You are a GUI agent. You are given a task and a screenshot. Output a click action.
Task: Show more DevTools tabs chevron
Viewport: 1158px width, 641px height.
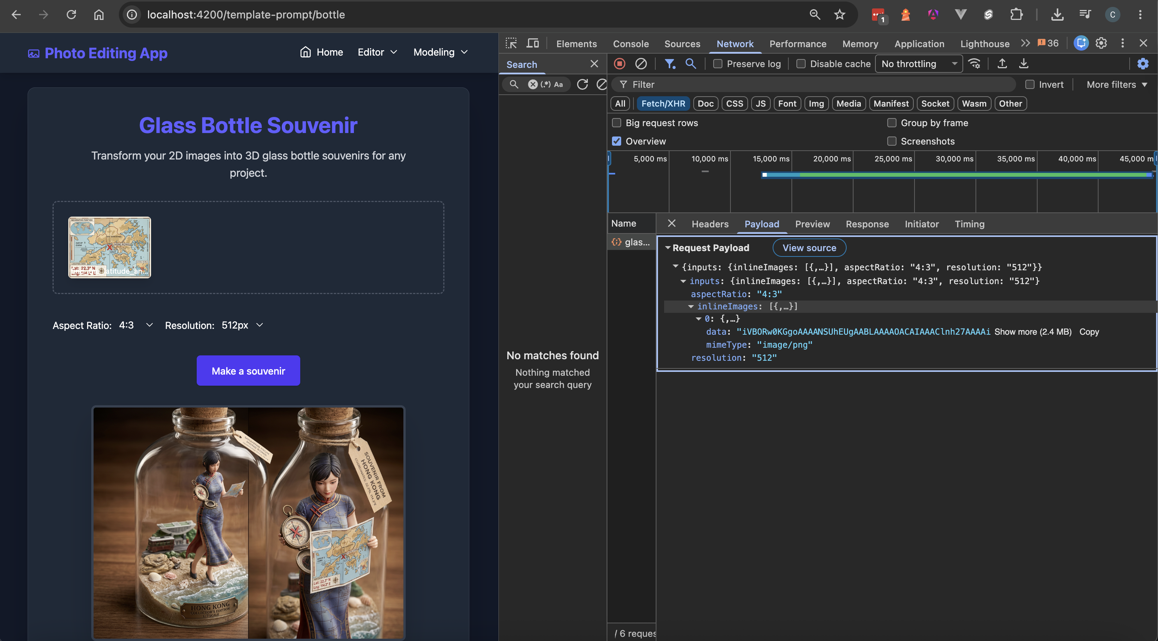tap(1025, 43)
